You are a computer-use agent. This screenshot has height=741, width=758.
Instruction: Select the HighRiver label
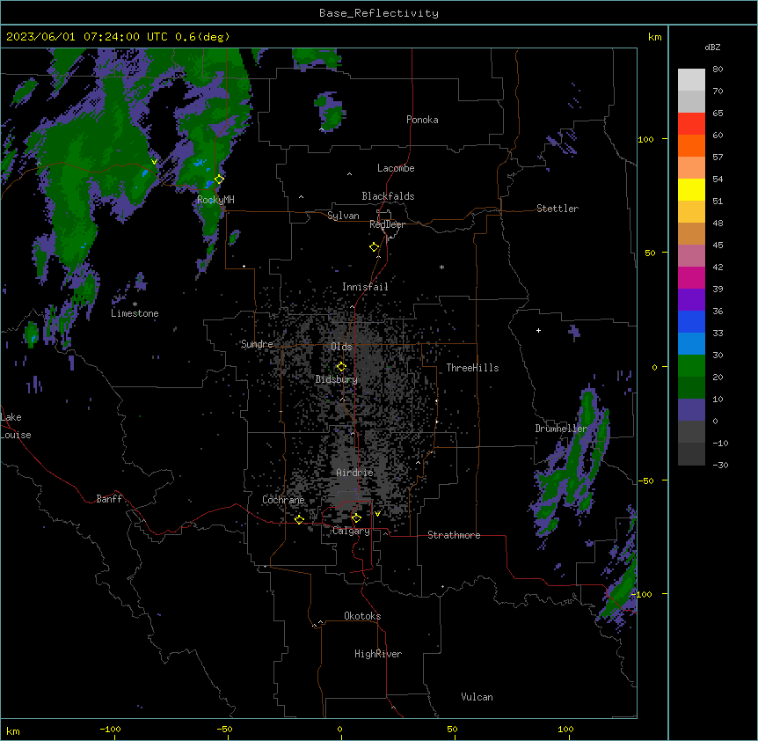coord(378,654)
